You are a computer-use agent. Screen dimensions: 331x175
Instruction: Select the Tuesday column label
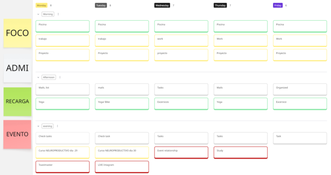point(101,6)
